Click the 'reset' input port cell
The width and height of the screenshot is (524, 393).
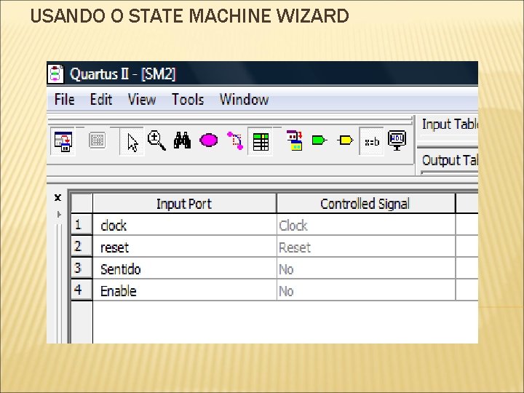pos(185,246)
